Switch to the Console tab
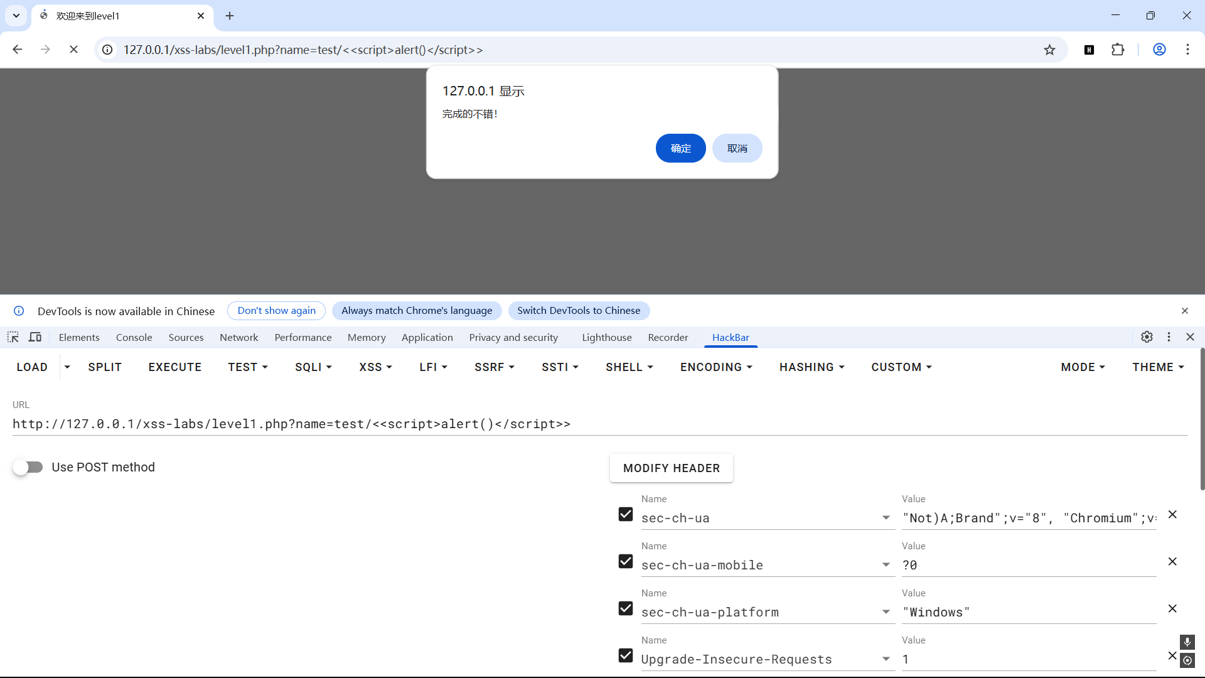 [x=134, y=337]
